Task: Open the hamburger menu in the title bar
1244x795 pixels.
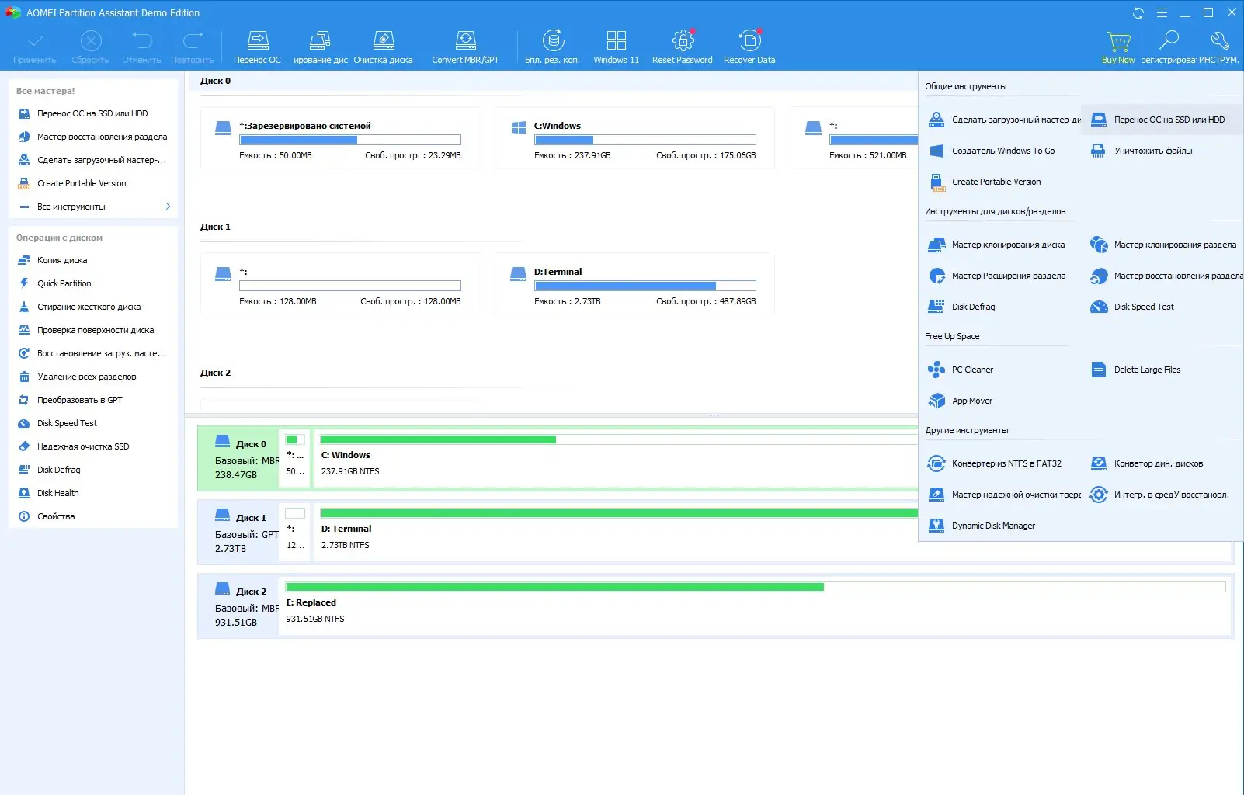Action: pyautogui.click(x=1162, y=12)
